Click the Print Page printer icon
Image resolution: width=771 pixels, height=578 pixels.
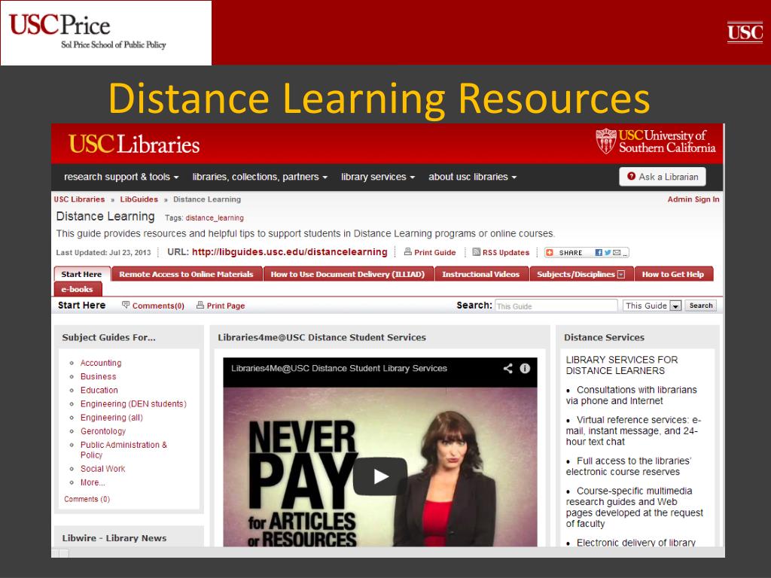pos(200,306)
